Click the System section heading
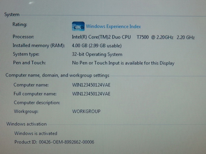 click(12, 14)
